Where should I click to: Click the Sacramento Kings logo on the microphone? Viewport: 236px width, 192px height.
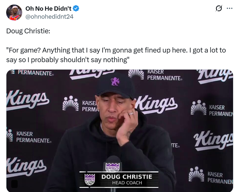pos(113,167)
